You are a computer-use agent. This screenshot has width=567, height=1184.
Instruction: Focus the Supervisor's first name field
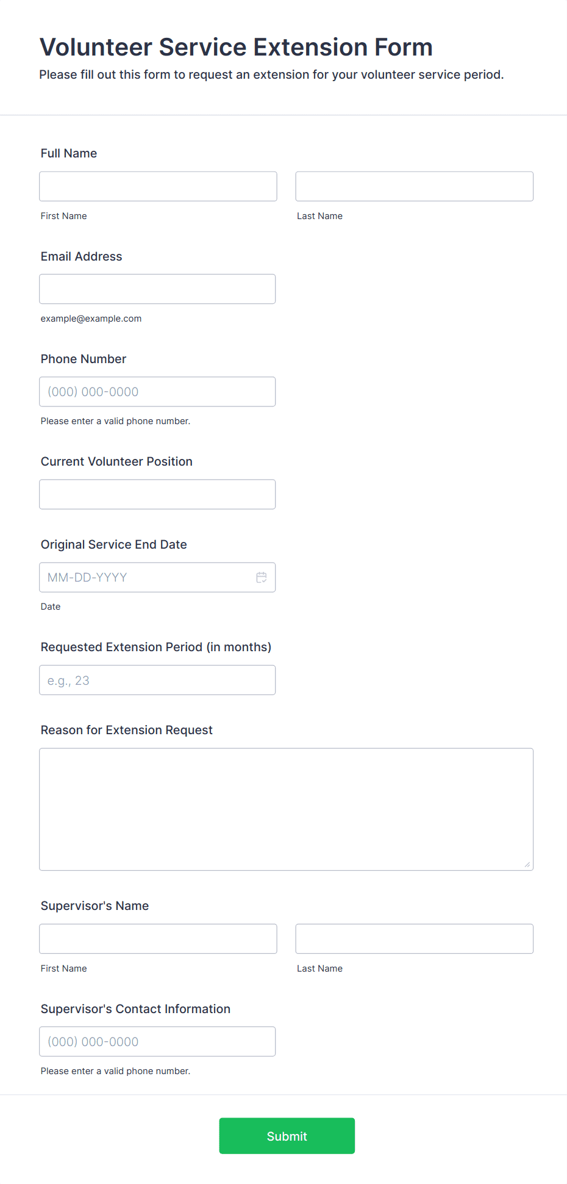click(158, 939)
